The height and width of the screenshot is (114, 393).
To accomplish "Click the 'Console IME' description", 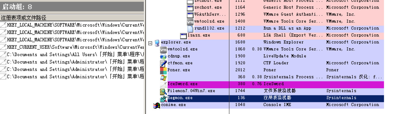I will point(277,105).
